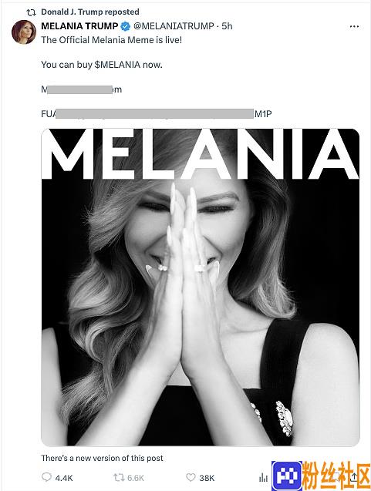
Task: Click the token address starting with FUA
Action: click(157, 114)
